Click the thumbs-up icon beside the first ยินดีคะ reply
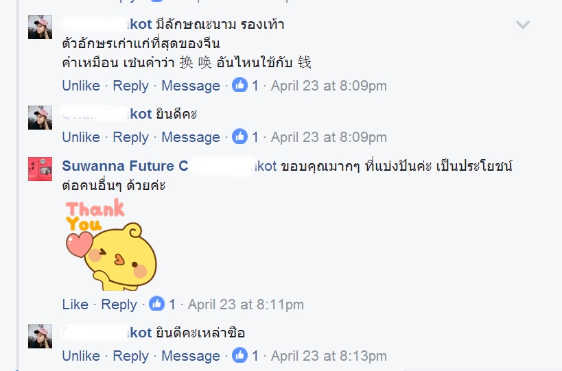This screenshot has width=562, height=371. pyautogui.click(x=239, y=136)
